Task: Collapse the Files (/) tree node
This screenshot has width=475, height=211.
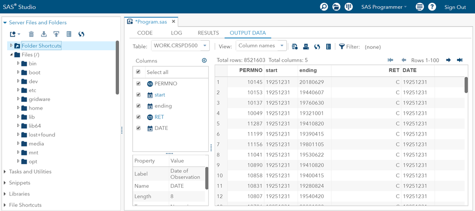Action: (x=11, y=55)
